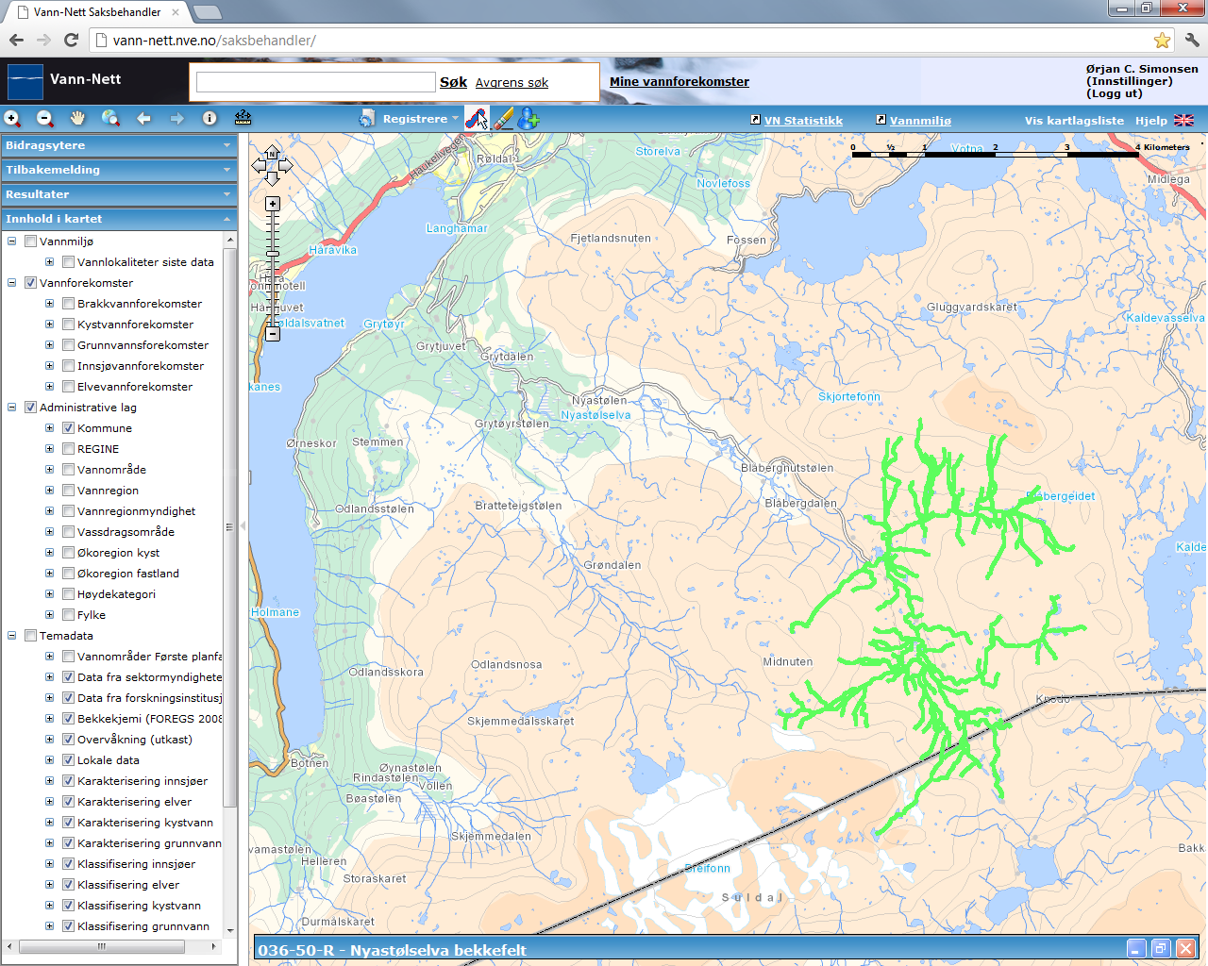Open Mine vannforekomster link
This screenshot has width=1208, height=966.
[x=679, y=82]
